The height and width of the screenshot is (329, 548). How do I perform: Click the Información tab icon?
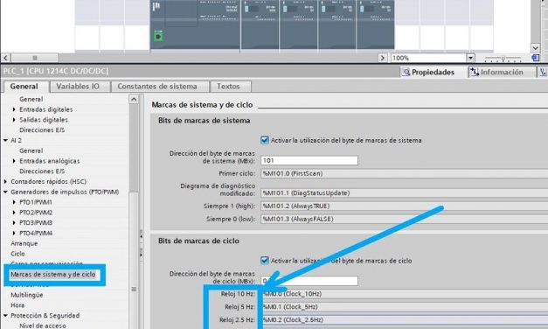474,72
